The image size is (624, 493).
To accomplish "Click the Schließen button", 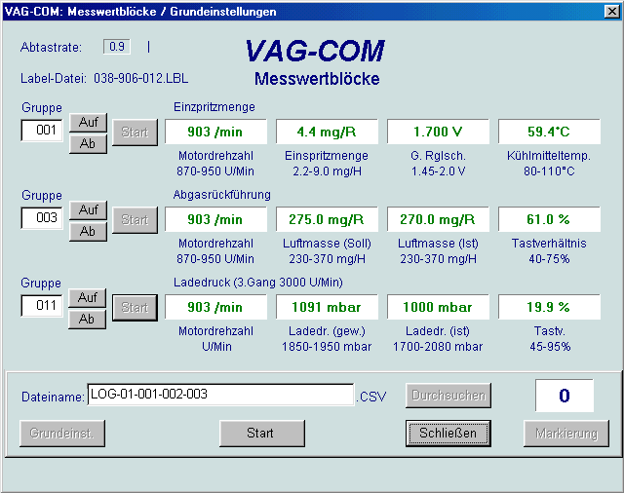I will coord(448,433).
